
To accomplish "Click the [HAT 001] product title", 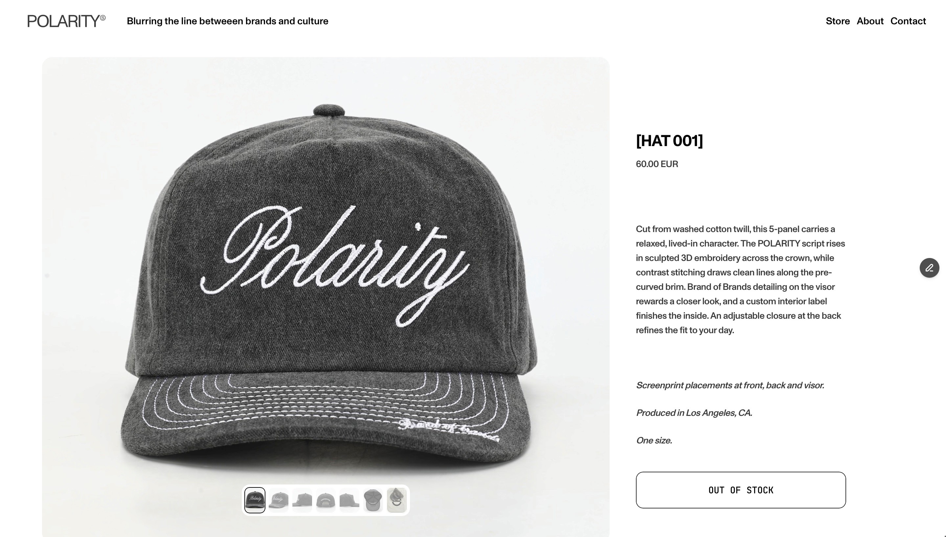I will coord(669,141).
